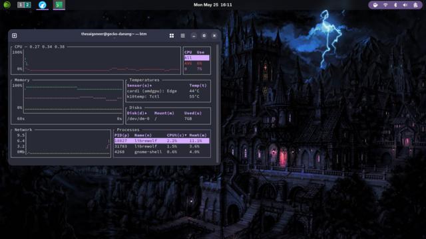Sort disks by Used(u) column
The height and width of the screenshot is (239, 426).
[192, 113]
